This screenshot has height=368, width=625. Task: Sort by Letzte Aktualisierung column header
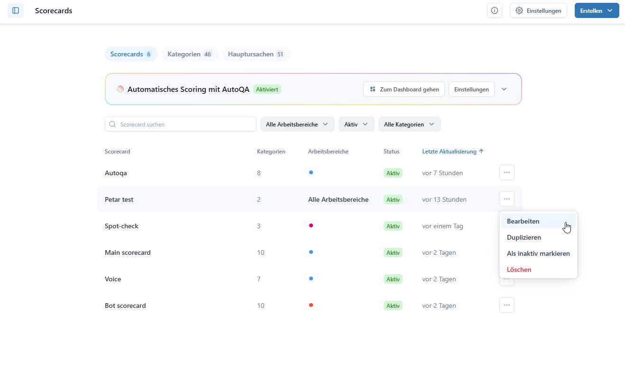pos(453,152)
